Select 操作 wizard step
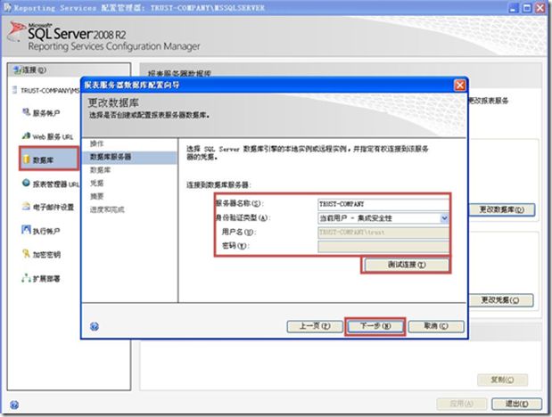Screen dimensions: 552x417 point(96,143)
